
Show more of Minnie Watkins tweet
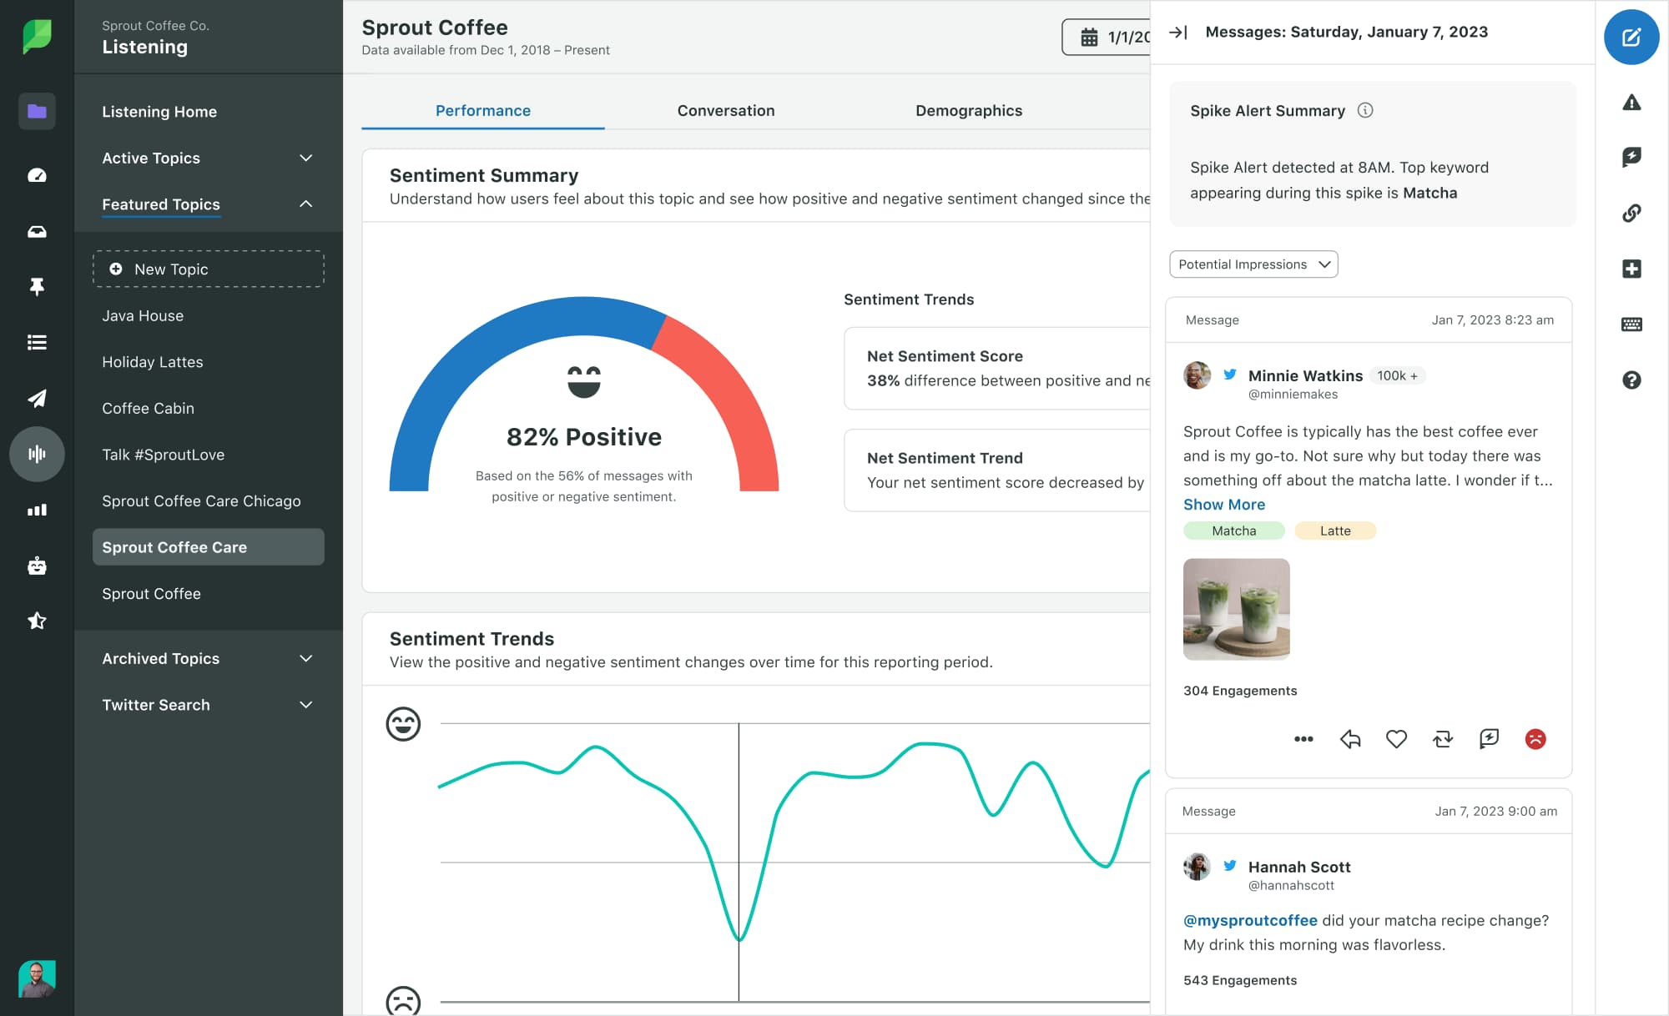tap(1224, 504)
